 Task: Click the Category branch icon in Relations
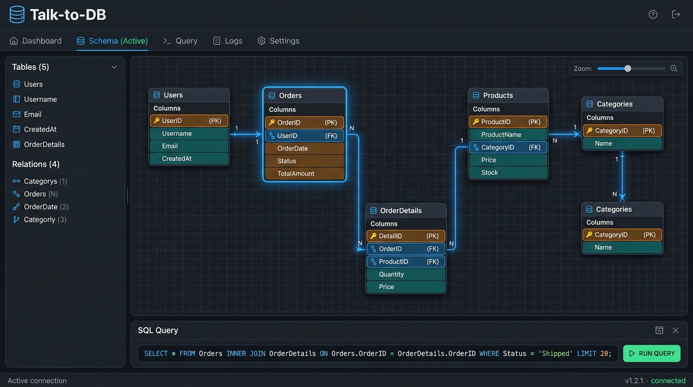point(16,220)
